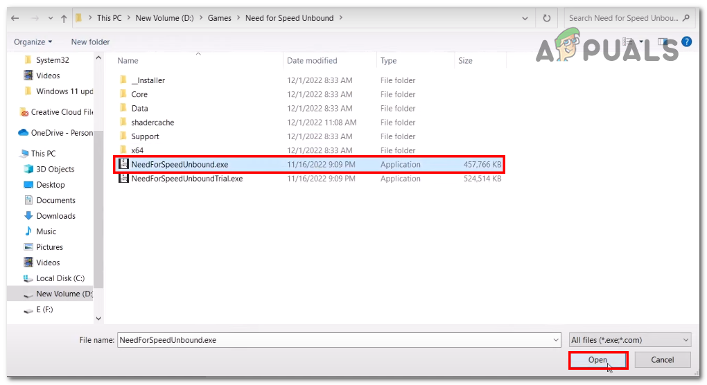This screenshot has height=385, width=707.
Task: Select Creative Cloud Files in sidebar
Action: click(62, 112)
